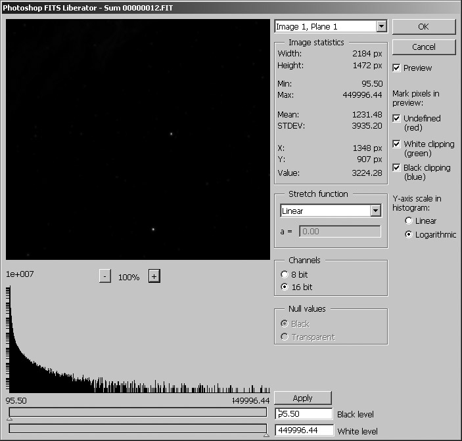The image size is (462, 441).
Task: Click into the White level input field
Action: tap(304, 430)
